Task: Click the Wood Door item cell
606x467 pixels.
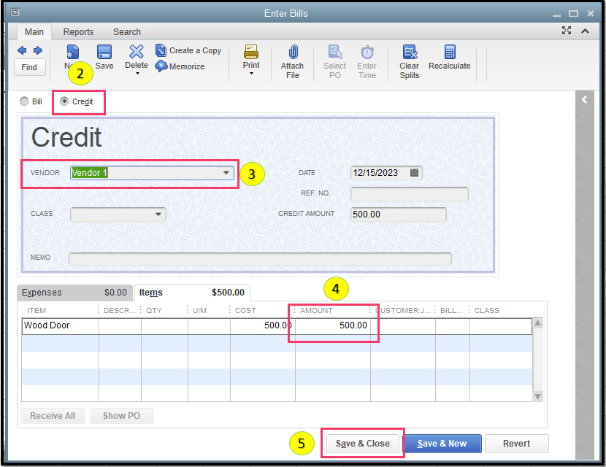Action: point(61,325)
